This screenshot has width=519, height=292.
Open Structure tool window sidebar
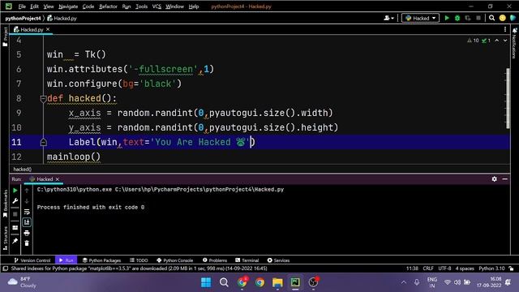tap(5, 238)
